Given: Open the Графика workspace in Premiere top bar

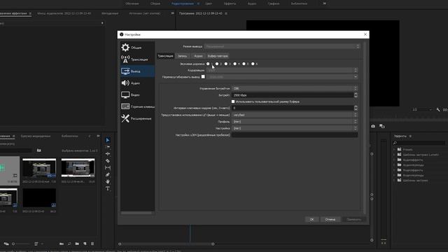Looking at the screenshot, I should coord(274,3).
